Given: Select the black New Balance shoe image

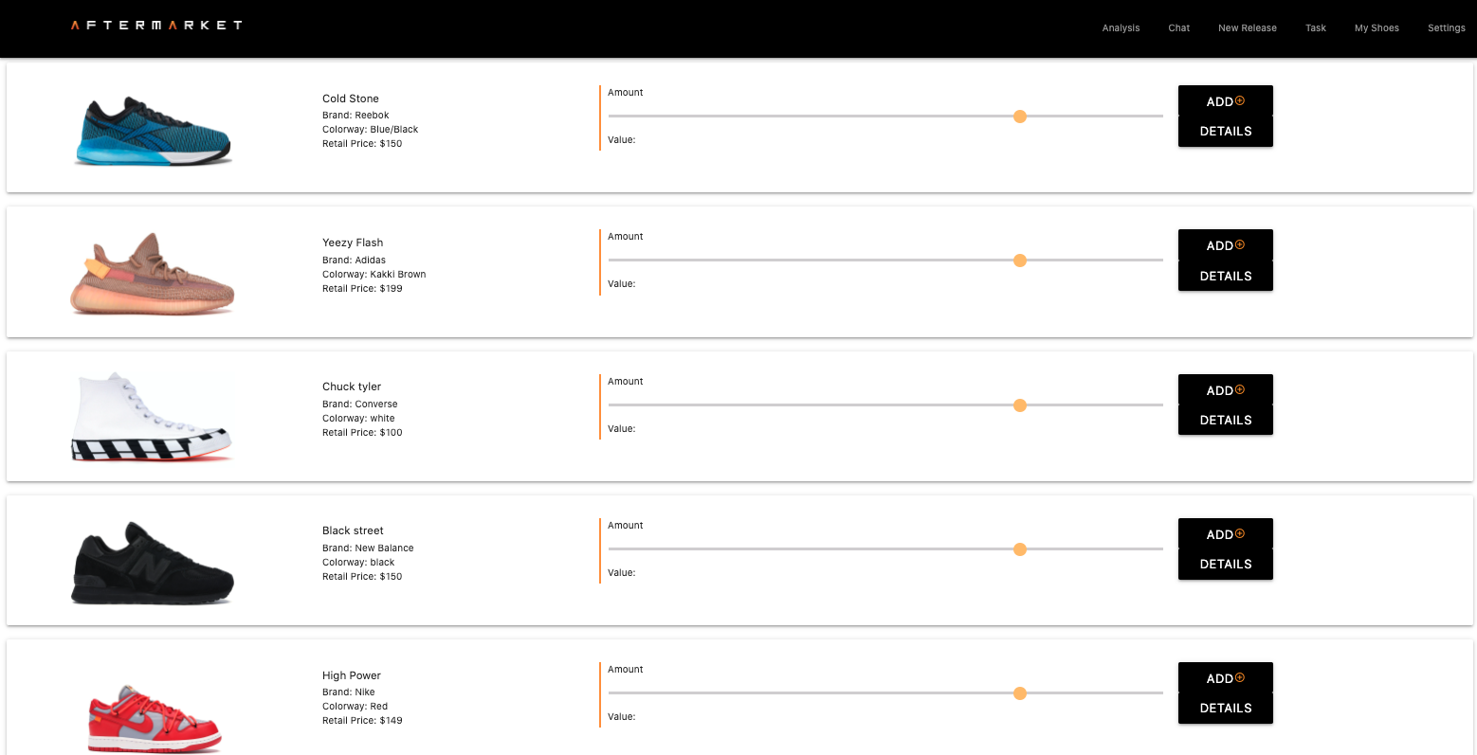Looking at the screenshot, I should pos(153,562).
